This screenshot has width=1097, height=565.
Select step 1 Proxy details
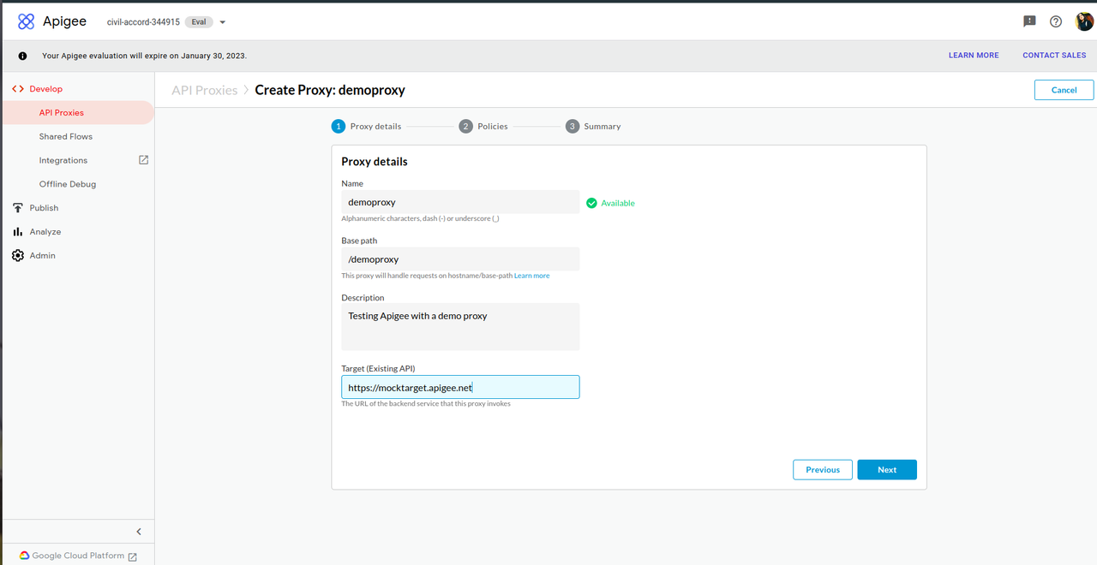tap(366, 126)
